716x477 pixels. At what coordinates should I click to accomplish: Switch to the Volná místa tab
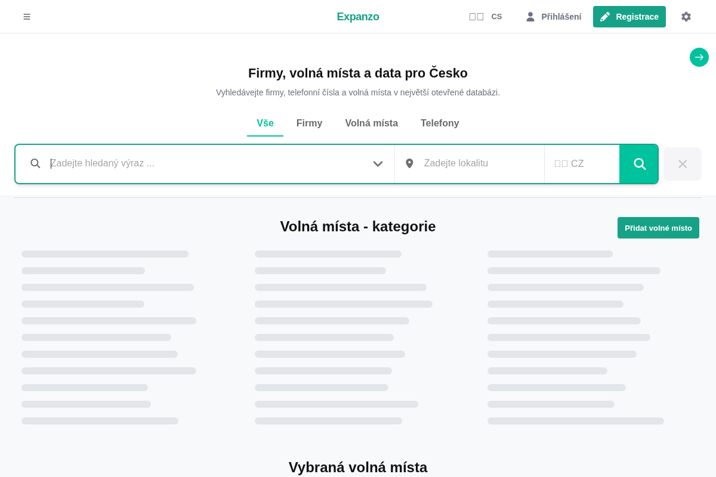tap(372, 123)
